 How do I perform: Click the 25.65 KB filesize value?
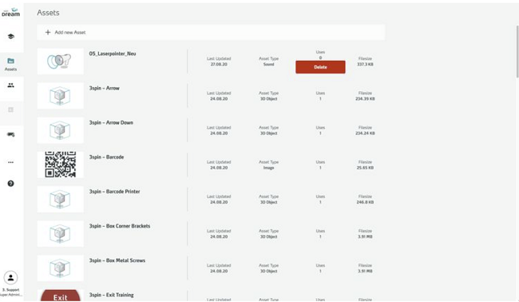365,168
